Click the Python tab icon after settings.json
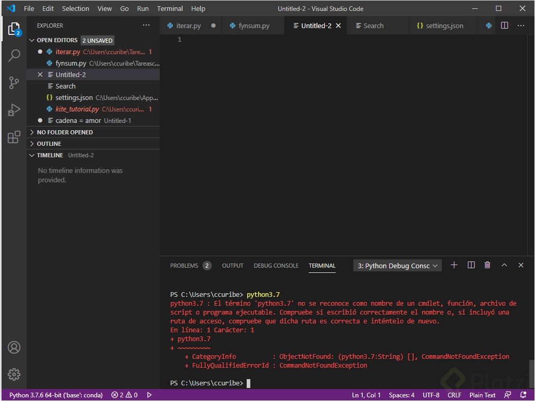 pyautogui.click(x=489, y=26)
